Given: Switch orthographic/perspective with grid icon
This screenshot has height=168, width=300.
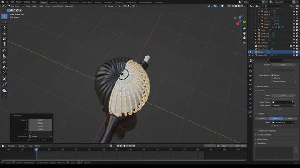Looking at the screenshot, I should coord(244,42).
